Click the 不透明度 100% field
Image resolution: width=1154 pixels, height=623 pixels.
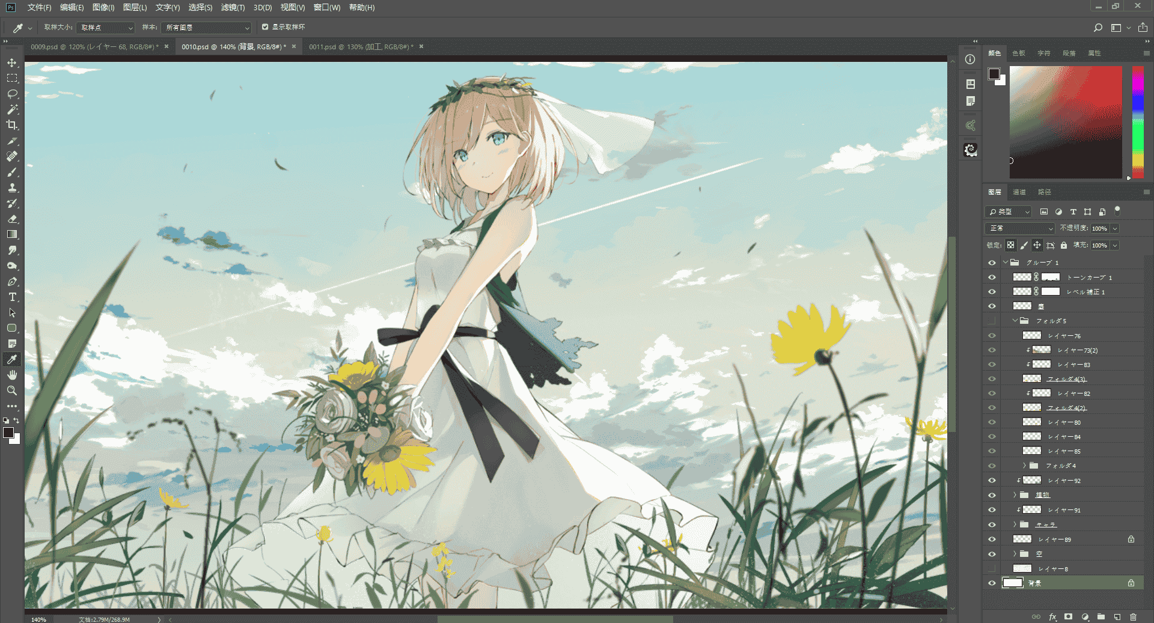[1100, 228]
